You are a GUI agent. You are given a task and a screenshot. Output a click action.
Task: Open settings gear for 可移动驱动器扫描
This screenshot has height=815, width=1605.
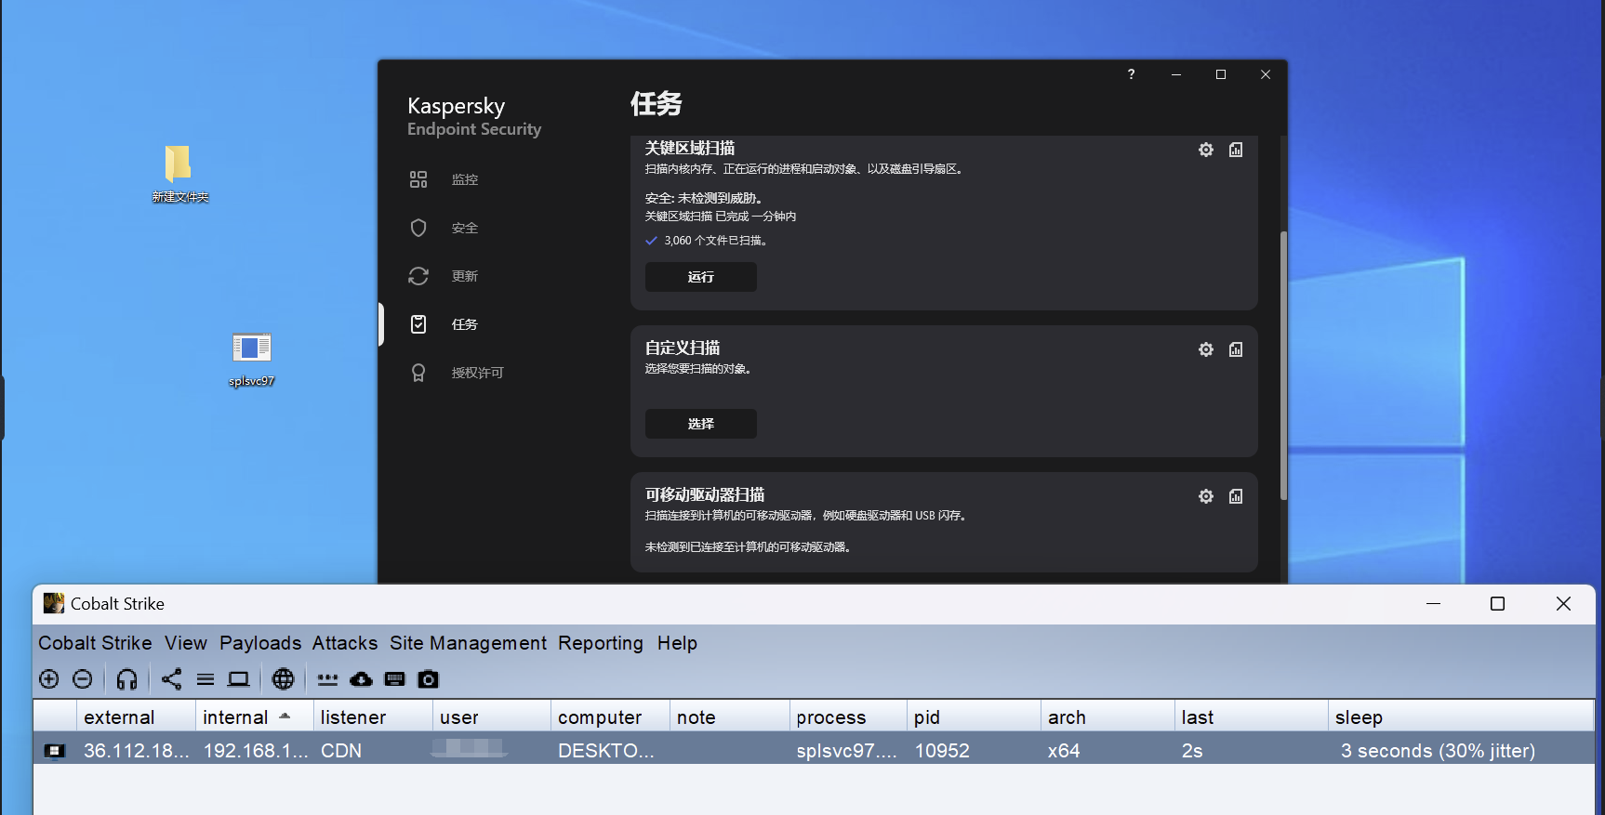[x=1206, y=496]
